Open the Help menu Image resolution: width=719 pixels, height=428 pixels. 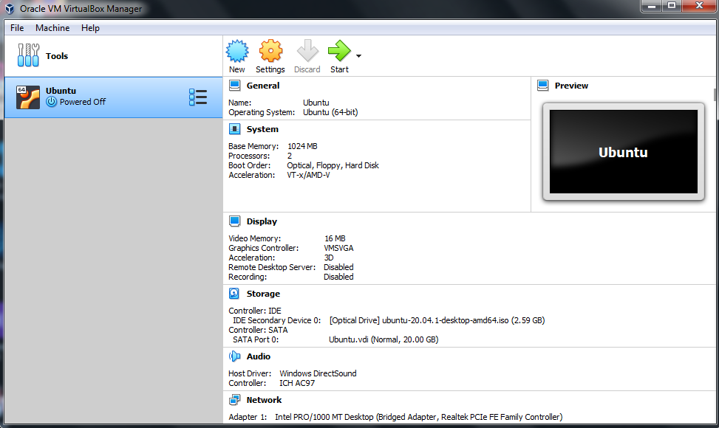[90, 28]
